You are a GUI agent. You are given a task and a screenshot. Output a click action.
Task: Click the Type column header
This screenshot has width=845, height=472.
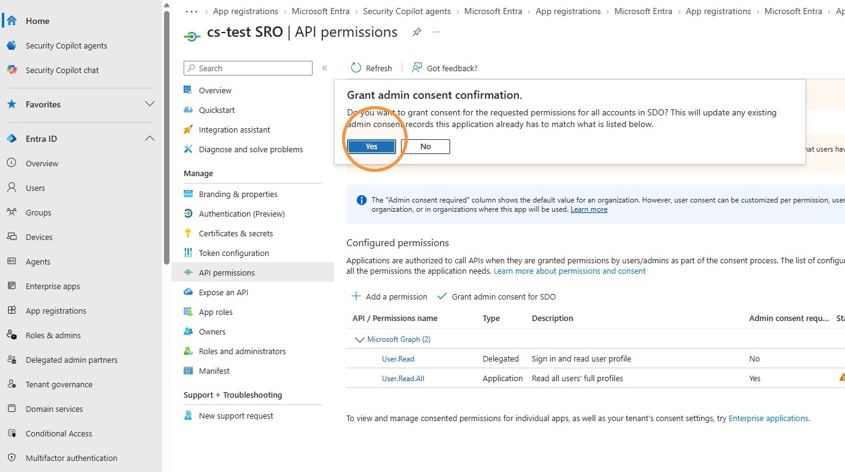(x=491, y=318)
